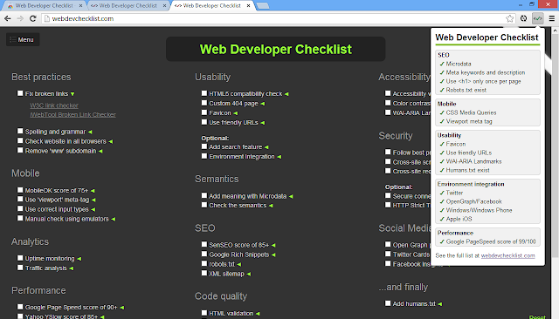Check the XML sitemap checkbox

tap(204, 274)
